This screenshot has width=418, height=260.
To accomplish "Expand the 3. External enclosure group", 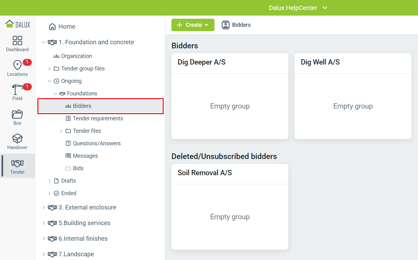I will (44, 207).
